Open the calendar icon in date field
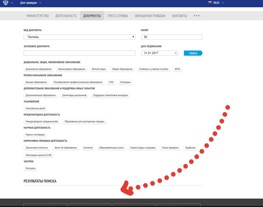The image size is (263, 207). coord(176,53)
